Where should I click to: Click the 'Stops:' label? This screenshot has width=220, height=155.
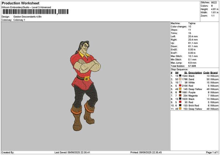174,30
